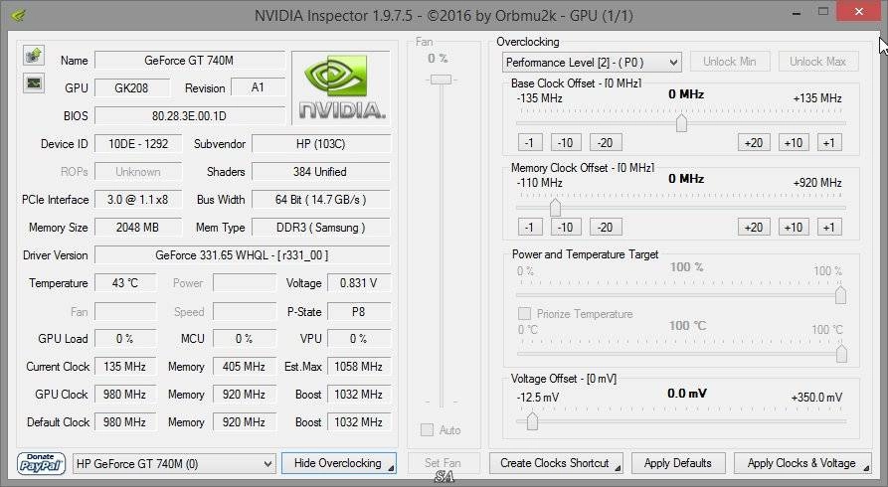Click -20 under Memory Clock Offset

[x=606, y=227]
